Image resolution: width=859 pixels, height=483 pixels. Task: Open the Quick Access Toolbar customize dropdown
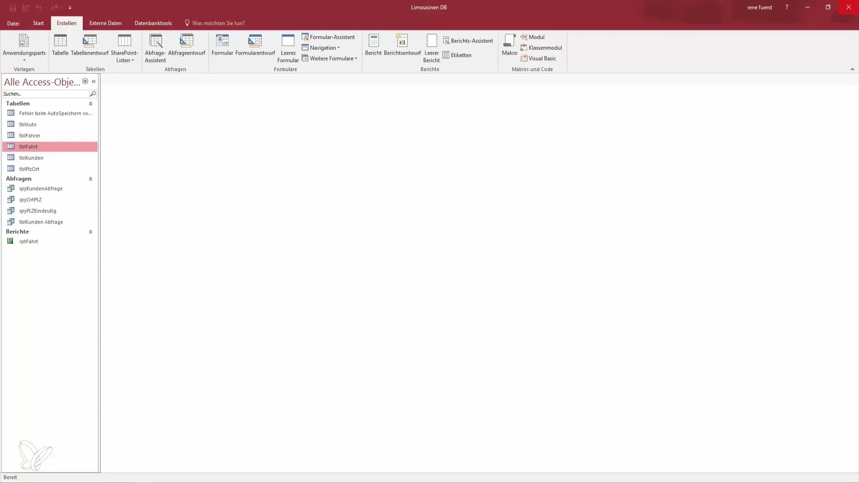click(x=70, y=8)
